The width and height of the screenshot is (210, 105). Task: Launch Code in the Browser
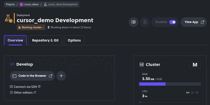[x=32, y=76]
